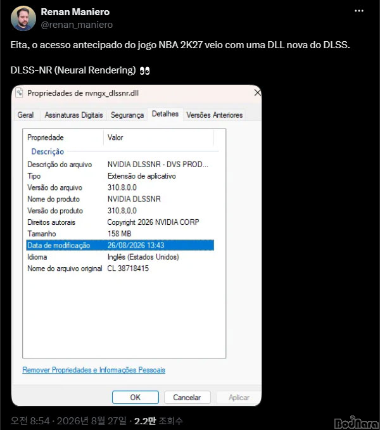The width and height of the screenshot is (380, 430).
Task: Select the Tamanho row
Action: 120,234
